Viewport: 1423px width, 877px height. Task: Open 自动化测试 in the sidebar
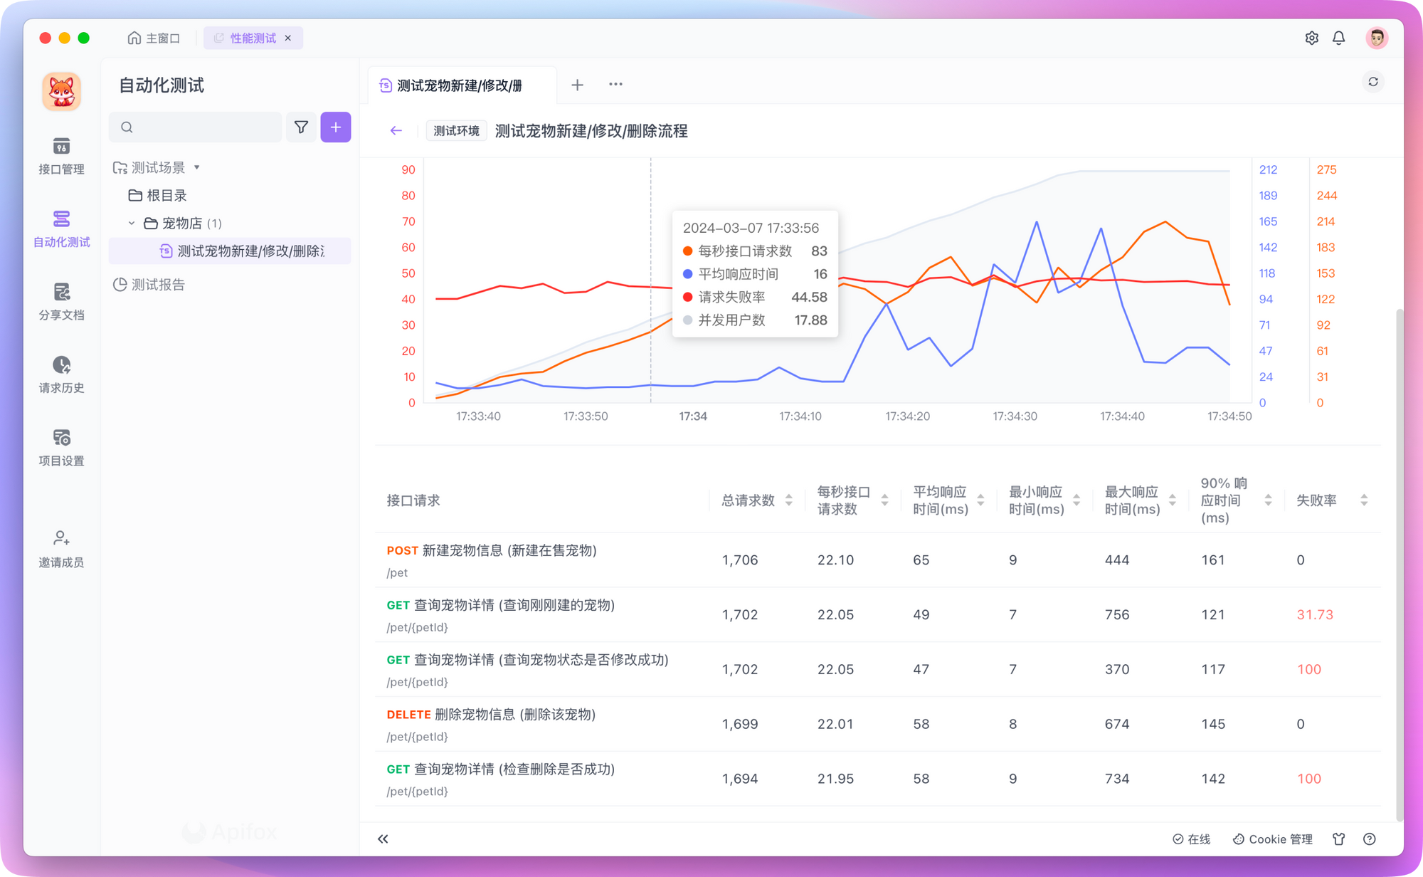(61, 229)
